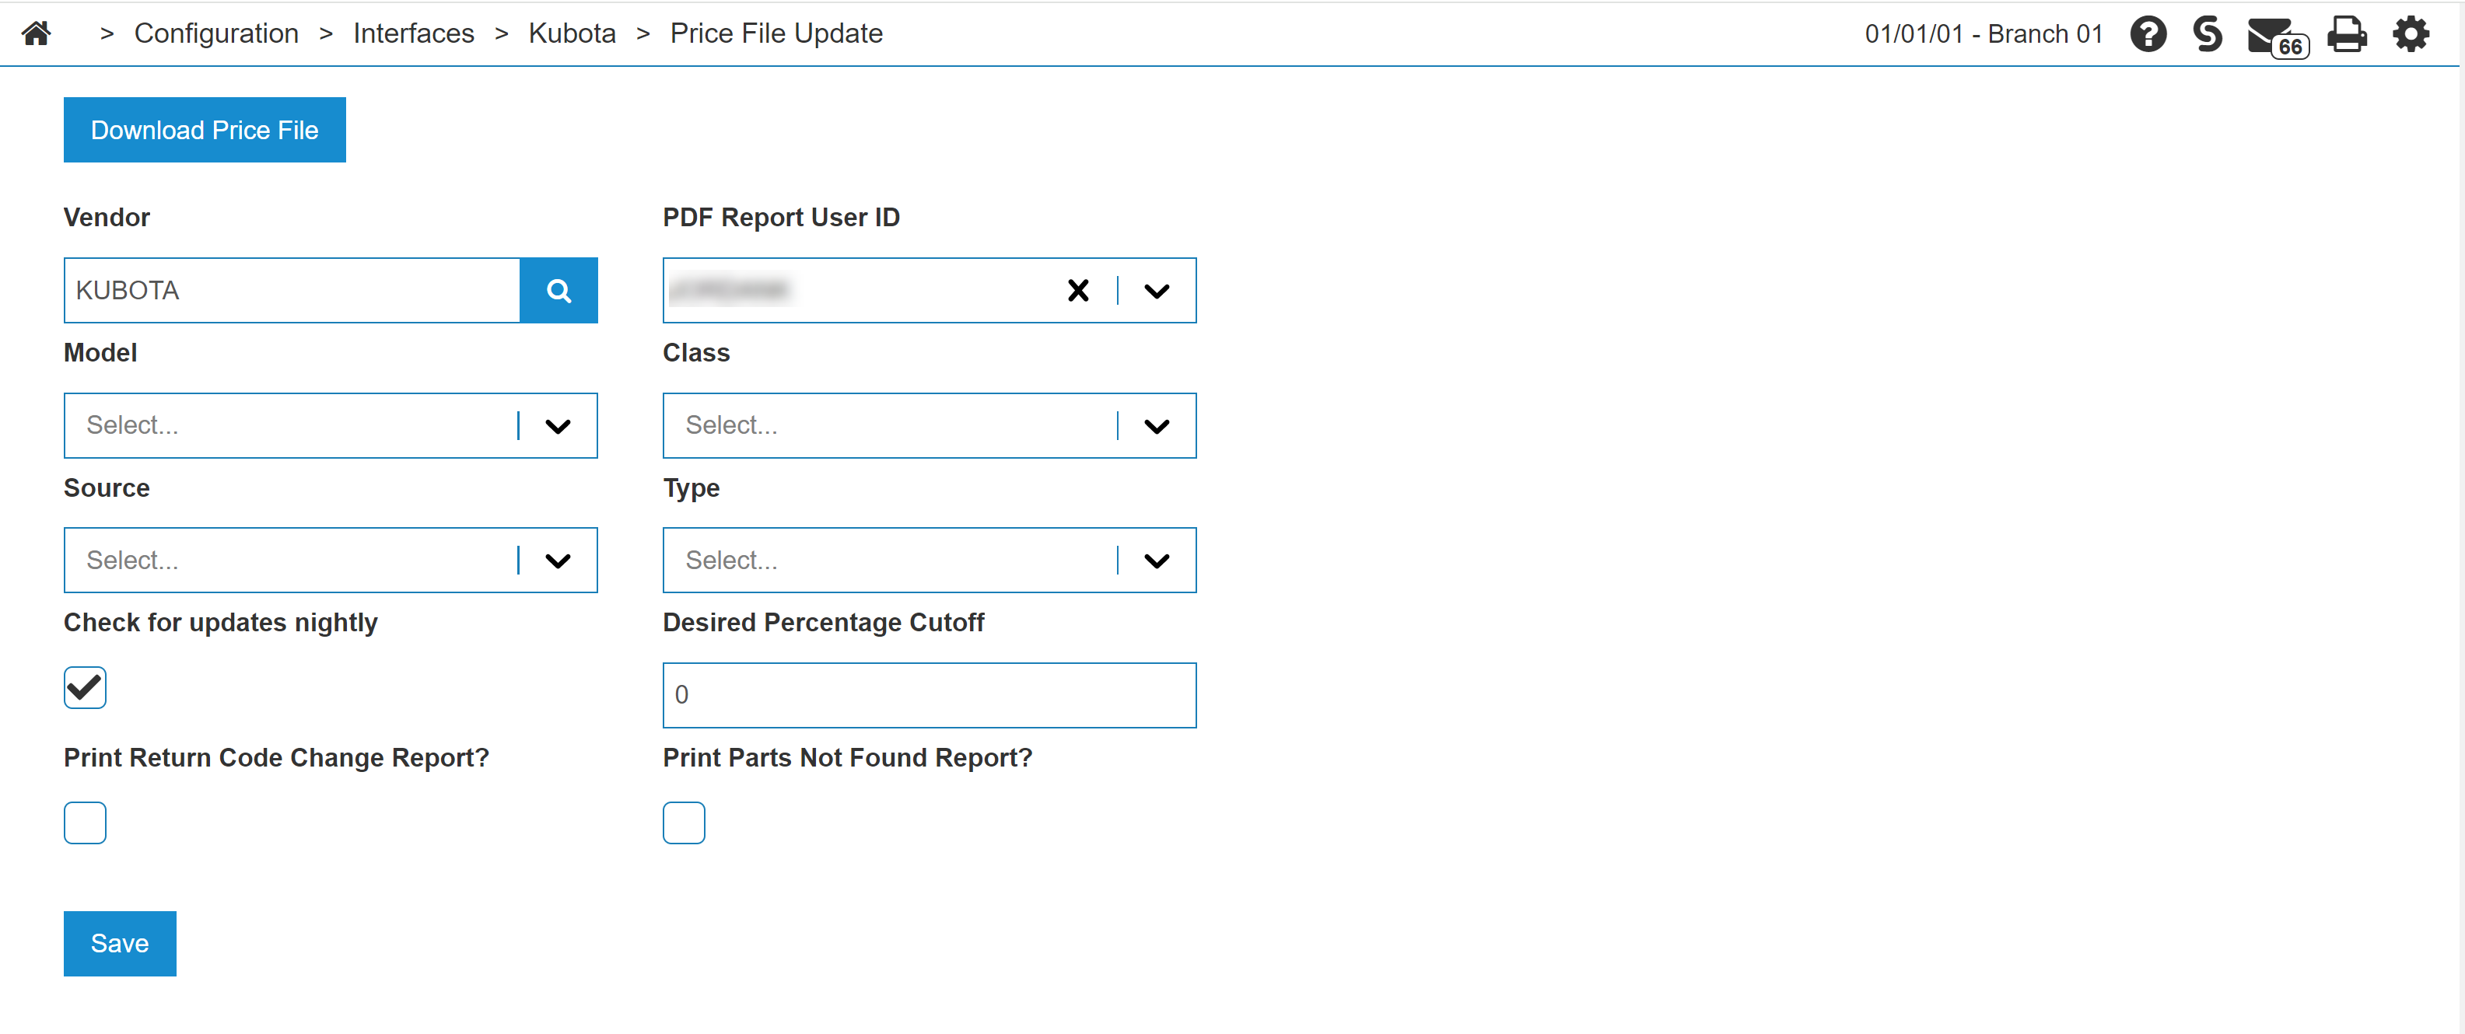
Task: Click Download Price File button
Action: point(204,130)
